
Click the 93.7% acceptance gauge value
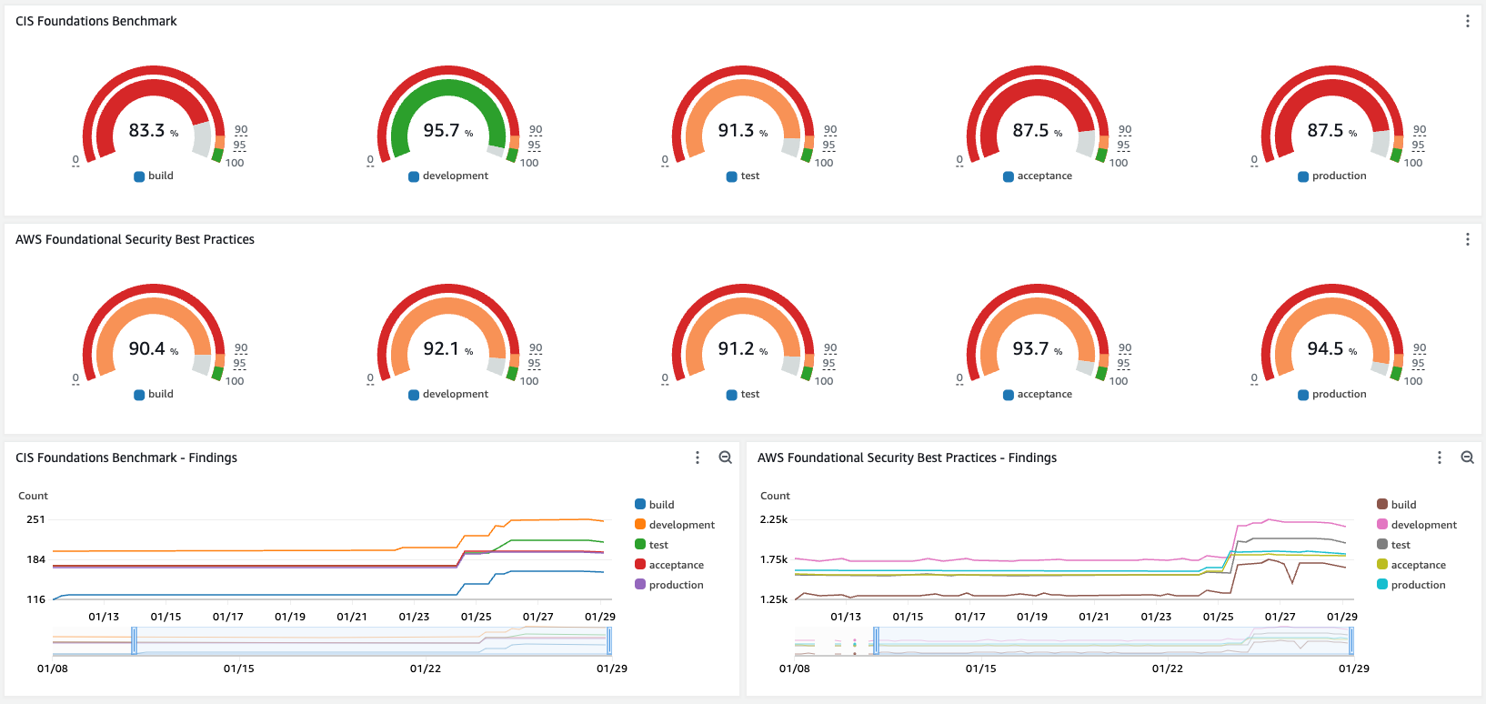(x=1038, y=349)
